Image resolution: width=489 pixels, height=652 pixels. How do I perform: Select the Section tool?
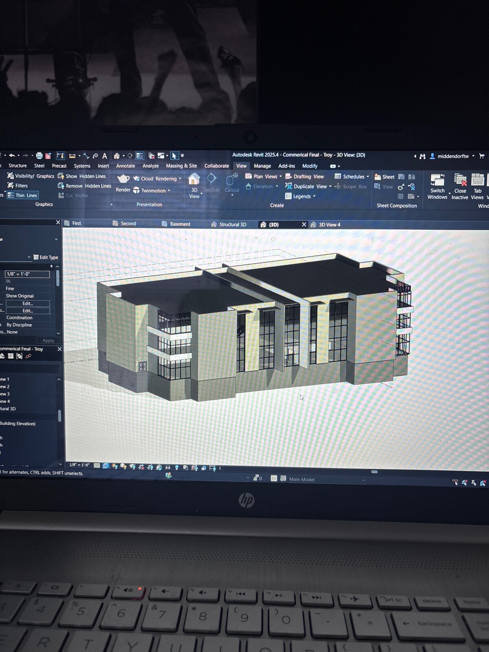coord(211,183)
